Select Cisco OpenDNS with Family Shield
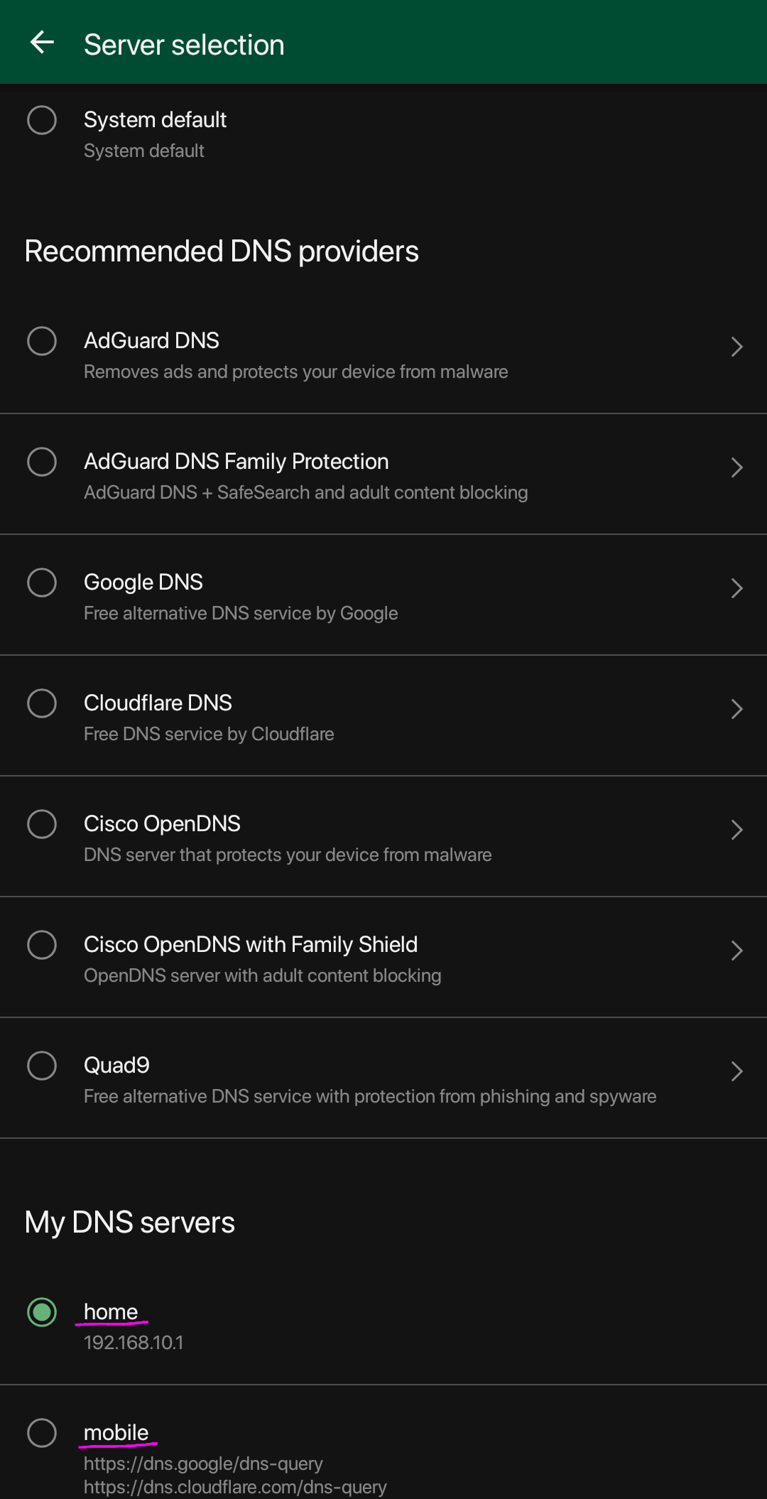 click(42, 945)
